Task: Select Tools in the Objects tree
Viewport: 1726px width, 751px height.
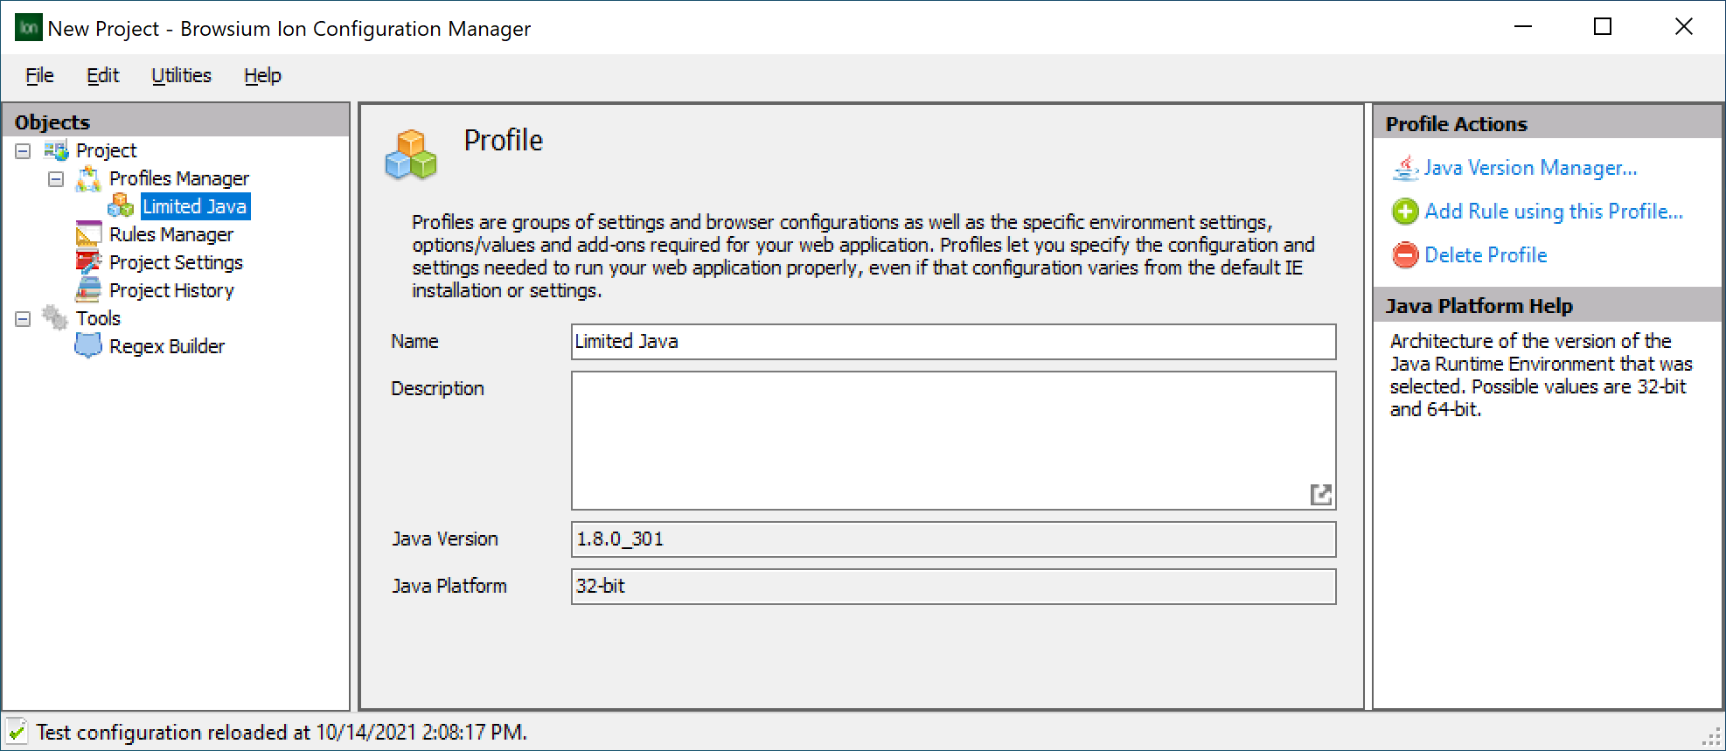Action: point(98,318)
